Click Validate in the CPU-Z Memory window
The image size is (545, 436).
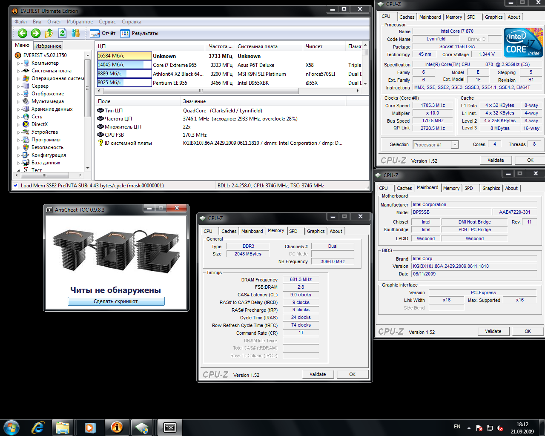tap(318, 374)
